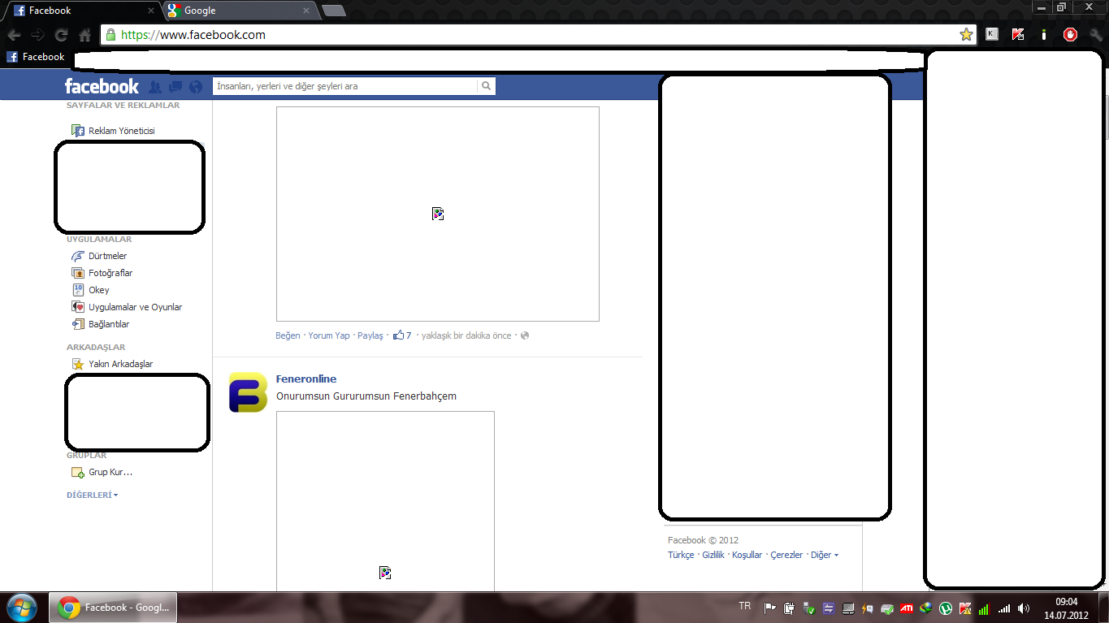Click the Facebook search input field
Viewport: 1109px width, 623px height.
coord(345,86)
